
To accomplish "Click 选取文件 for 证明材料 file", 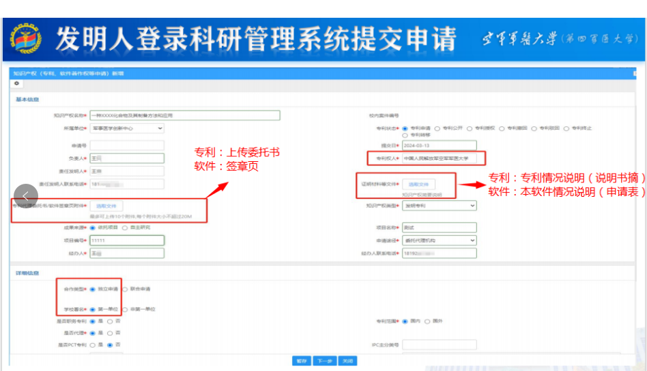I will [x=418, y=184].
